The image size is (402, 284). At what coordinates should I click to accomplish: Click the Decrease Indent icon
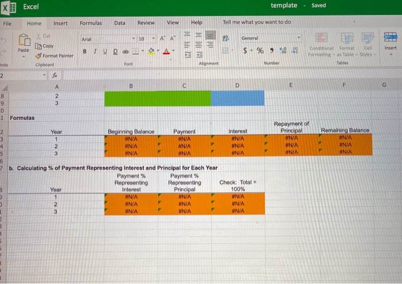click(188, 55)
